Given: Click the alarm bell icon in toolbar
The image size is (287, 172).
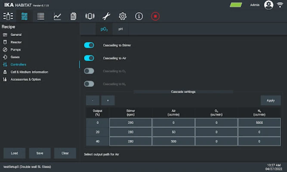Looking at the screenshot, I should (x=90, y=16).
